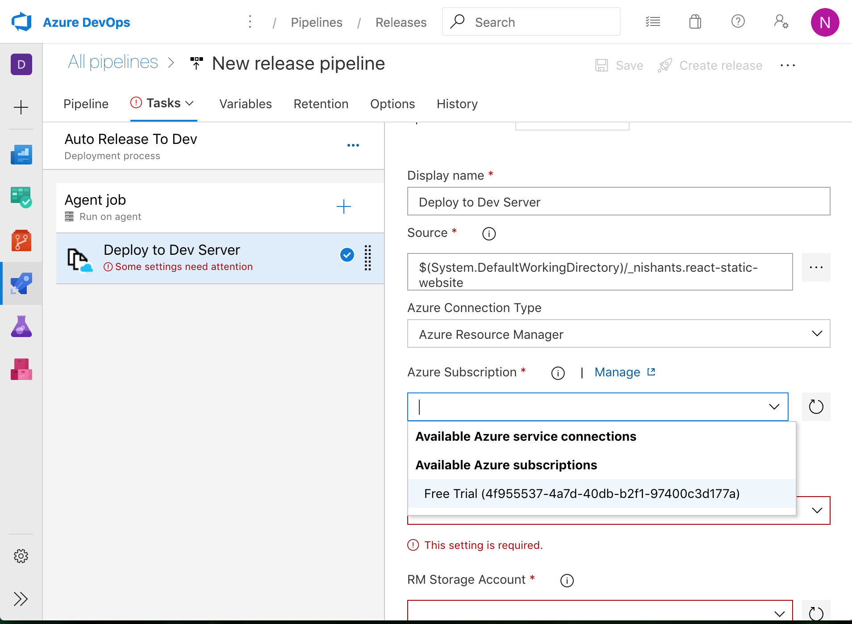Add a task to Agent job
Screen dimensions: 852x624
pos(343,207)
